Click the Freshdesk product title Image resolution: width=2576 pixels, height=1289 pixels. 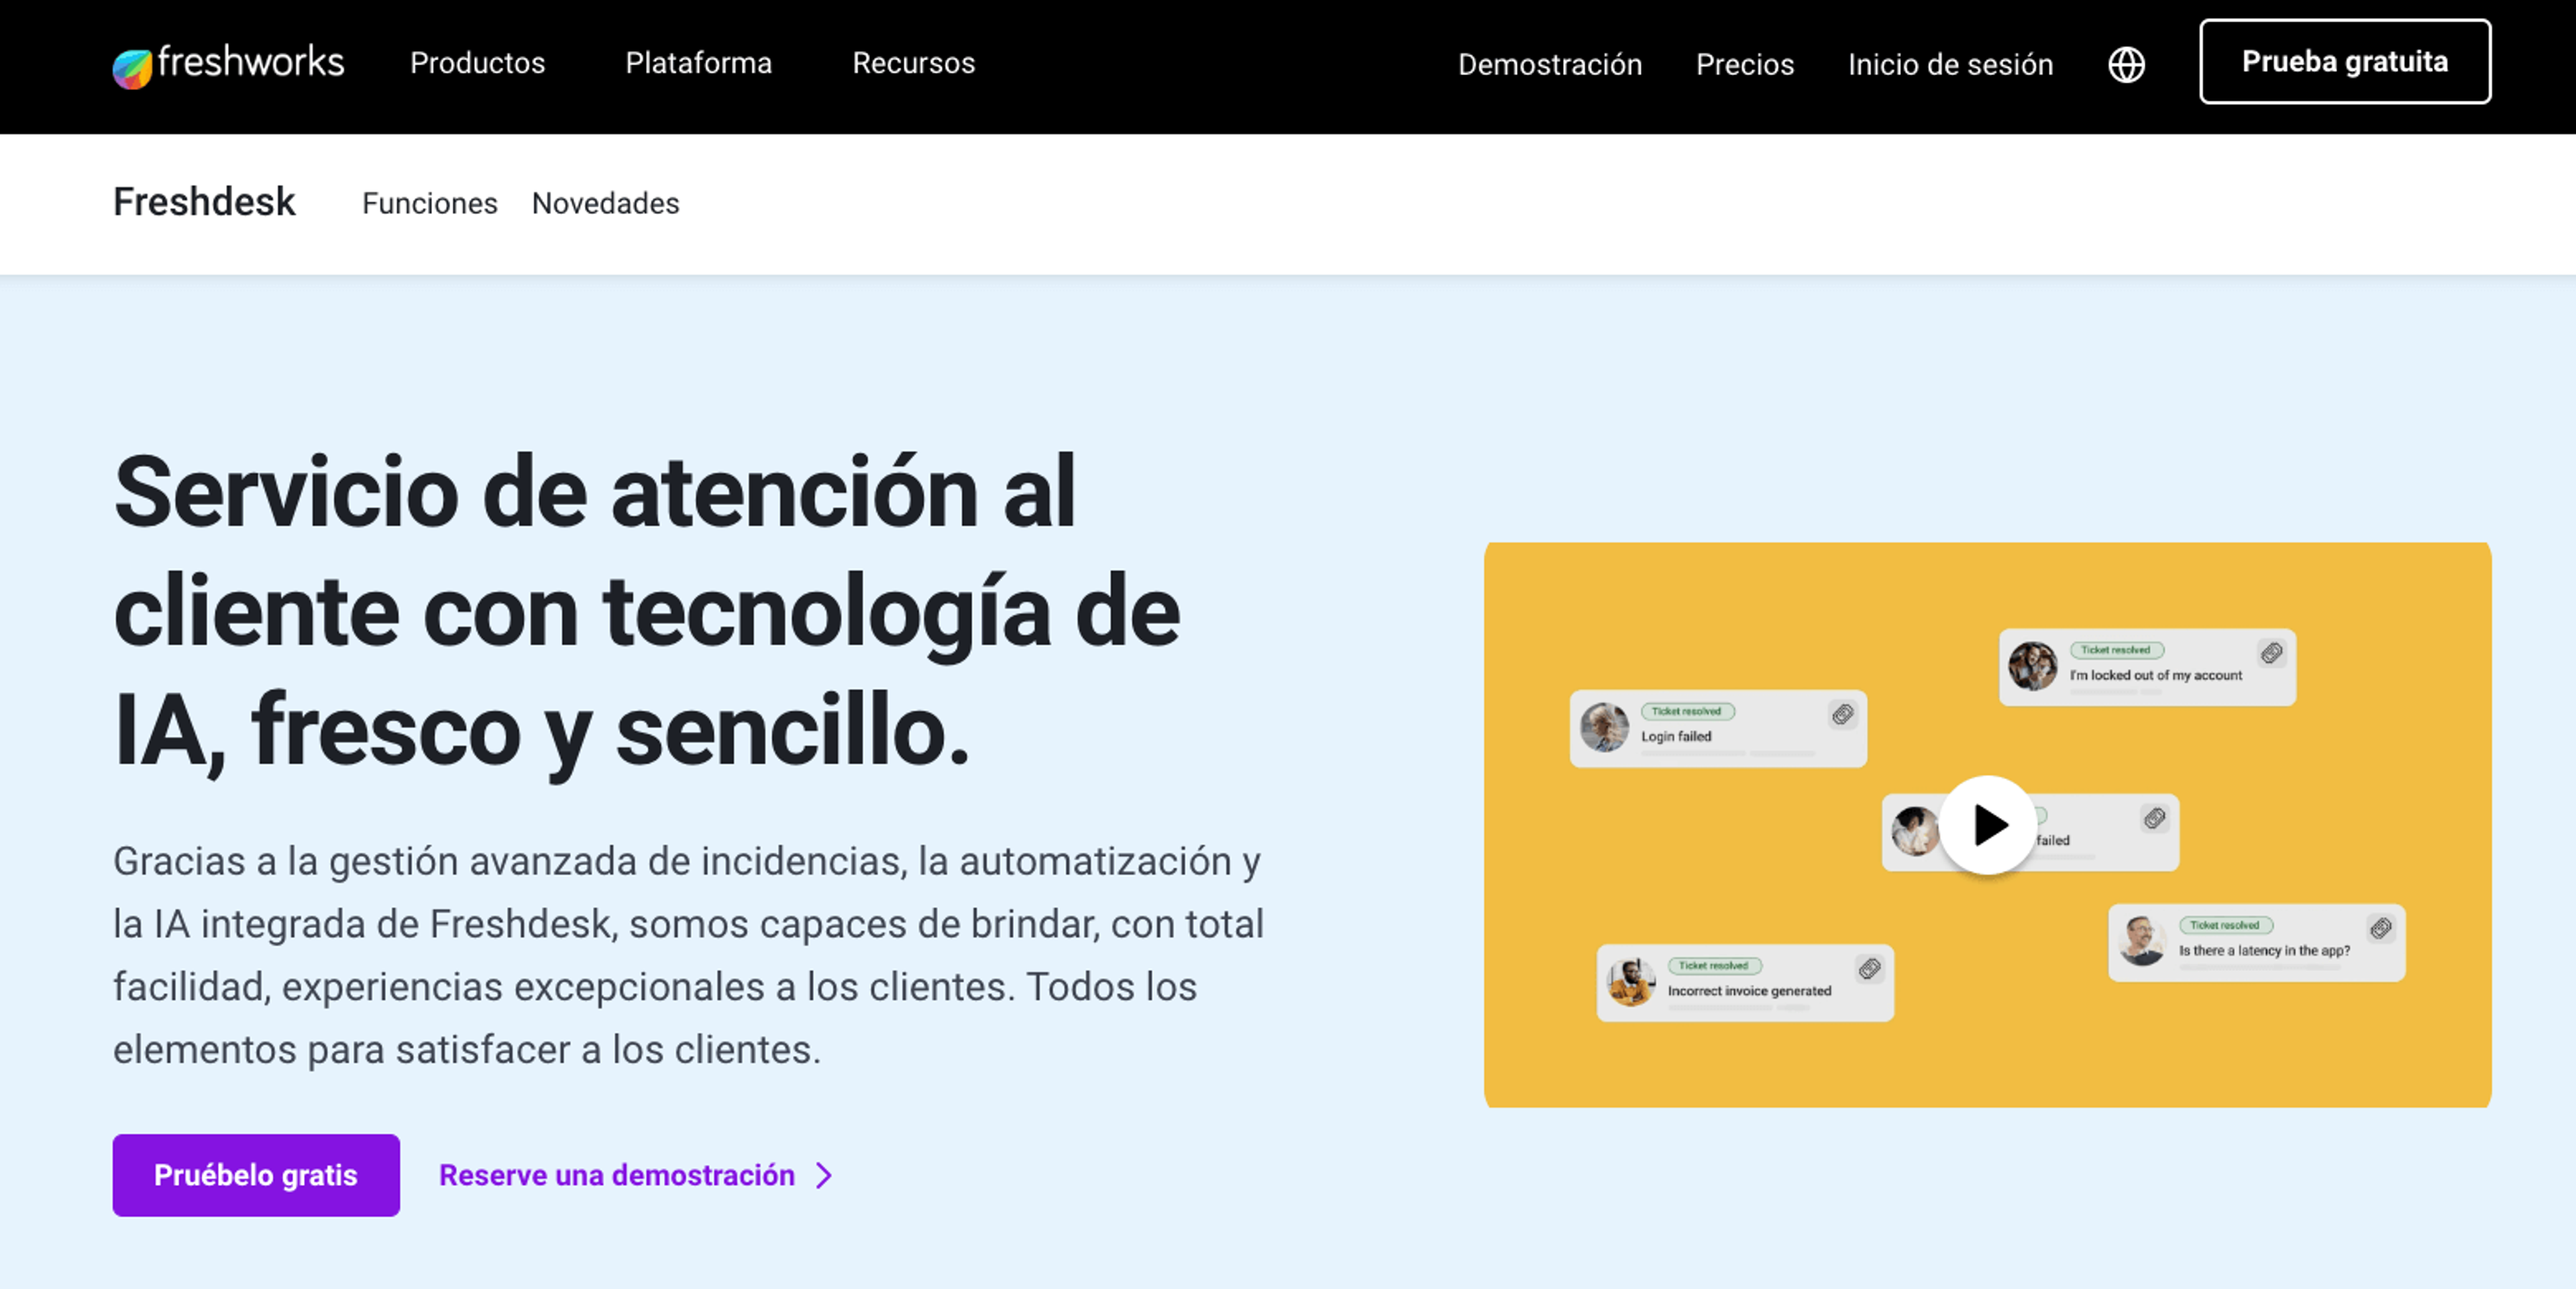pyautogui.click(x=204, y=203)
